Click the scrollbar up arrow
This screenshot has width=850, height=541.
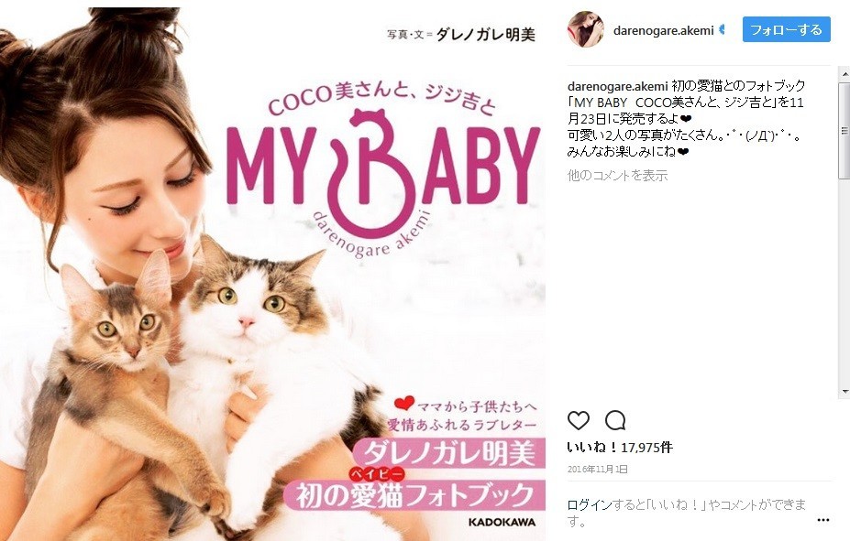pos(845,73)
